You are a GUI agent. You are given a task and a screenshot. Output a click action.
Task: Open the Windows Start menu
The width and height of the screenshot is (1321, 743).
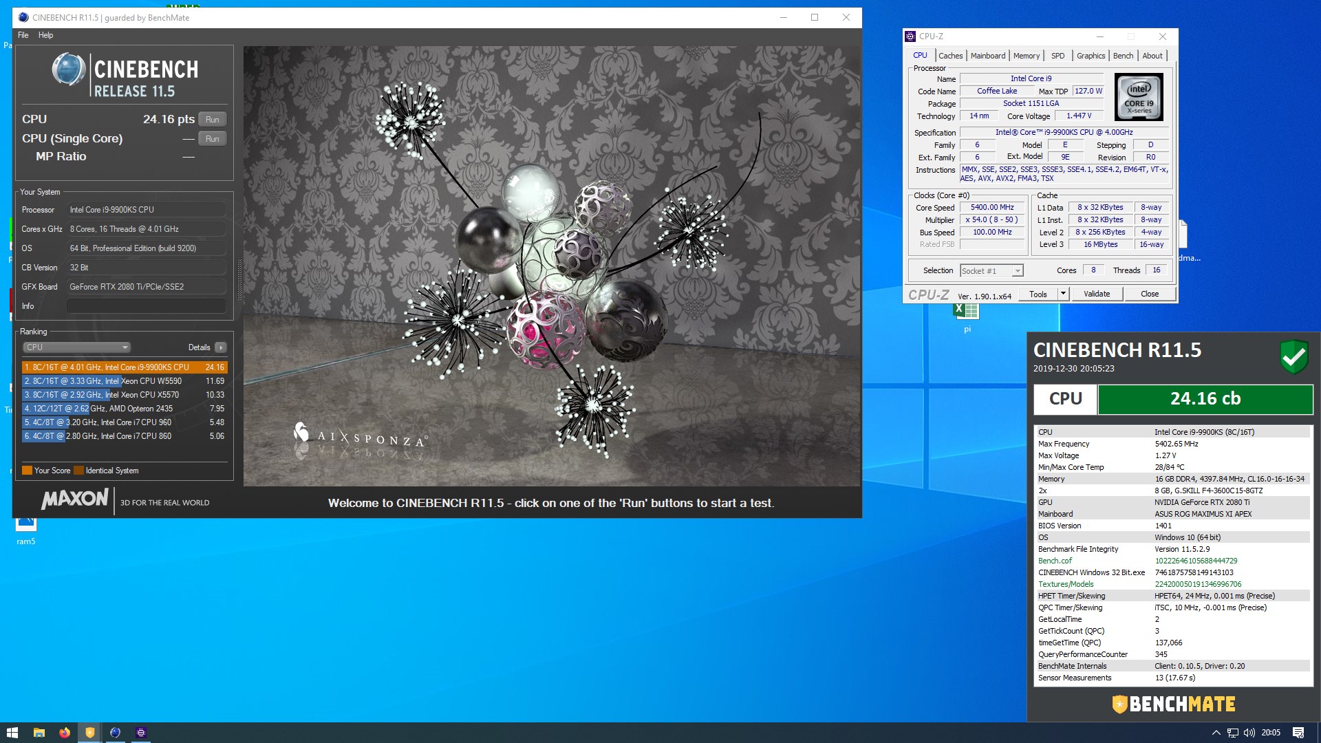coord(12,733)
